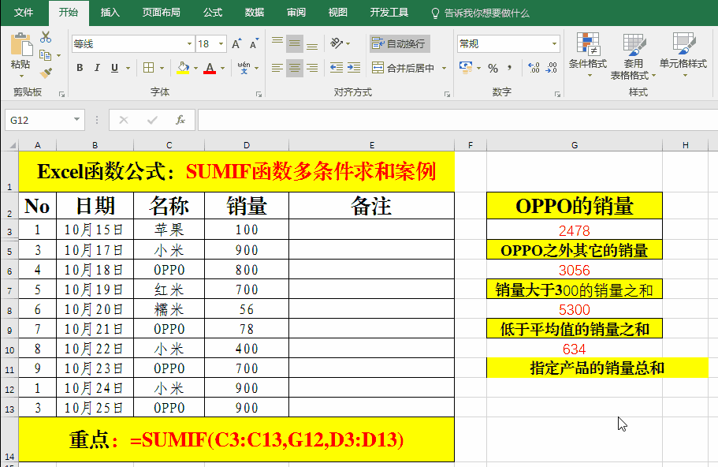The image size is (718, 467).
Task: Click the wén phonetic guide icon
Action: pos(244,68)
